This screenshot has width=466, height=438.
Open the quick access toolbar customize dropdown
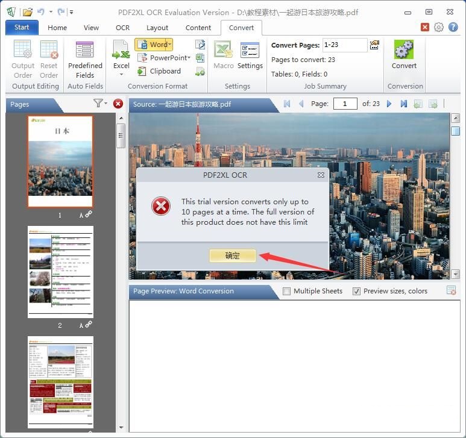click(x=71, y=12)
